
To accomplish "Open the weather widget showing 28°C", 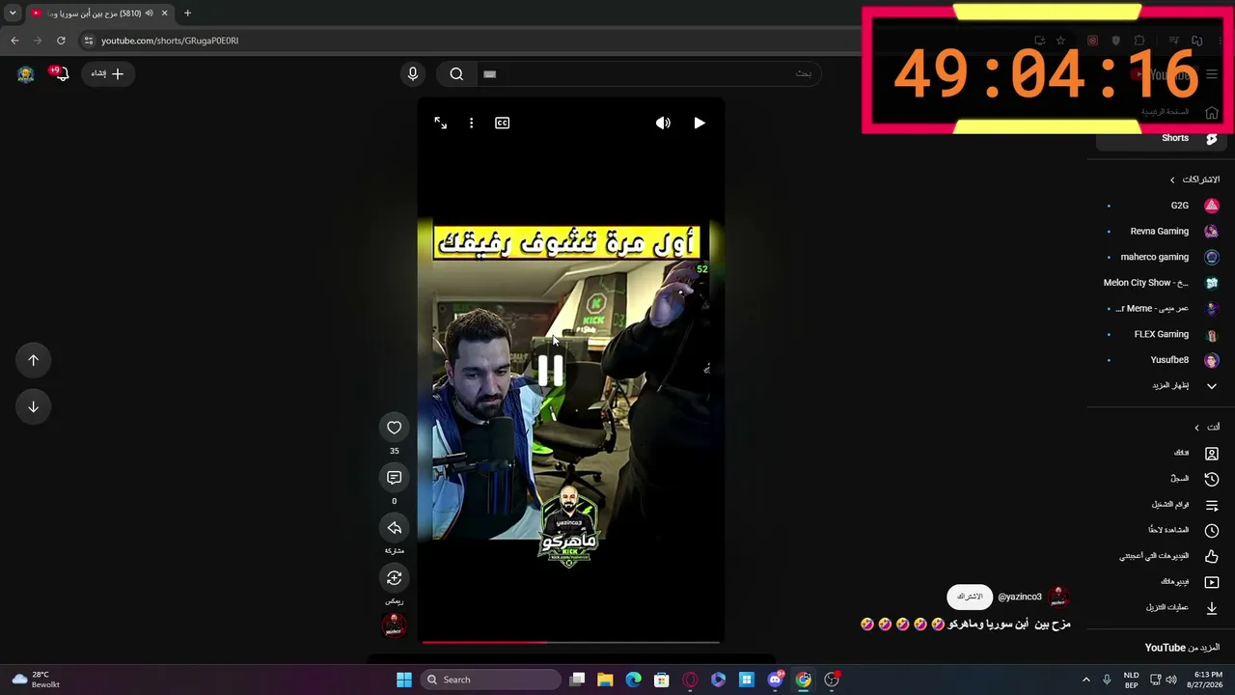I will pyautogui.click(x=37, y=680).
